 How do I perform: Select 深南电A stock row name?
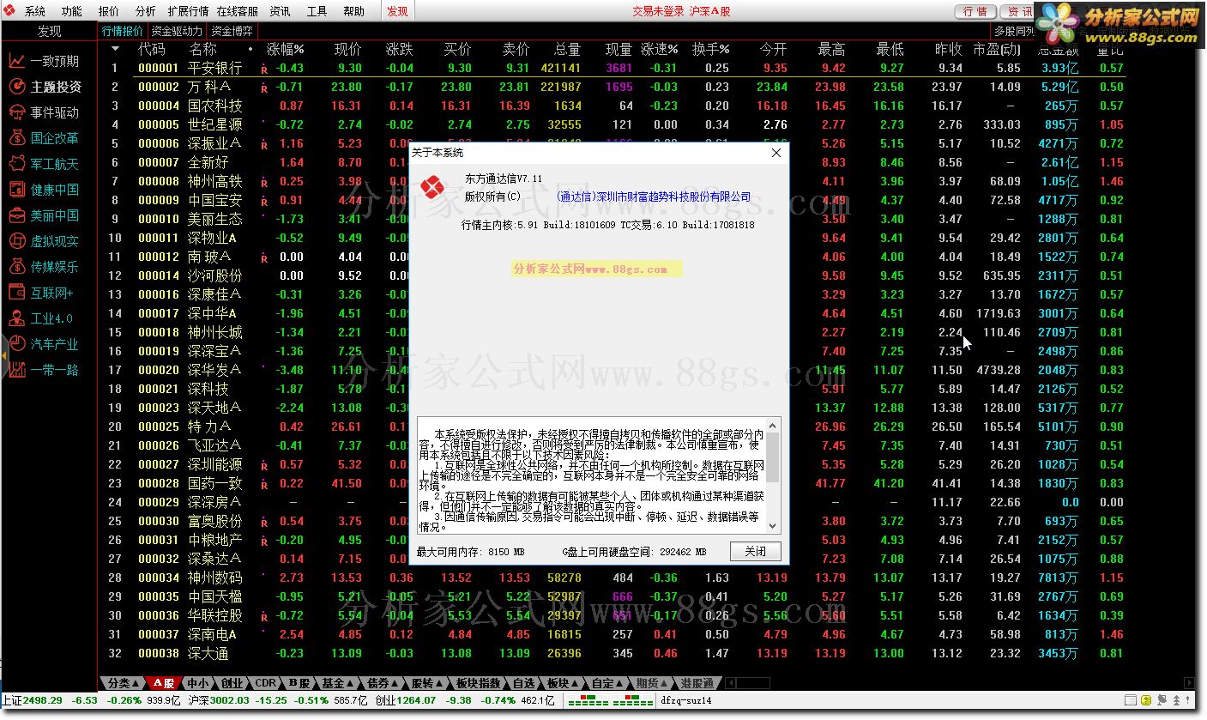coord(212,634)
